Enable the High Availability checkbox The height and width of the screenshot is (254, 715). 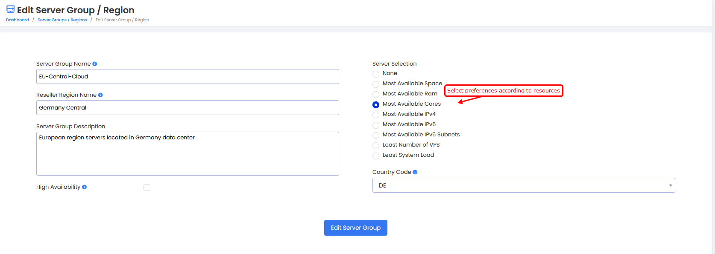pyautogui.click(x=147, y=188)
